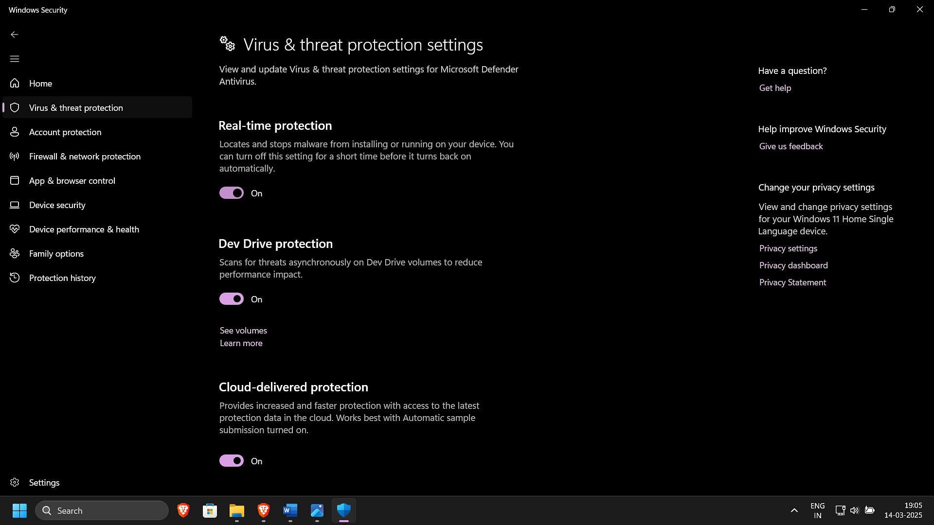934x525 pixels.
Task: Click the App & browser control window icon
Action: pyautogui.click(x=15, y=180)
